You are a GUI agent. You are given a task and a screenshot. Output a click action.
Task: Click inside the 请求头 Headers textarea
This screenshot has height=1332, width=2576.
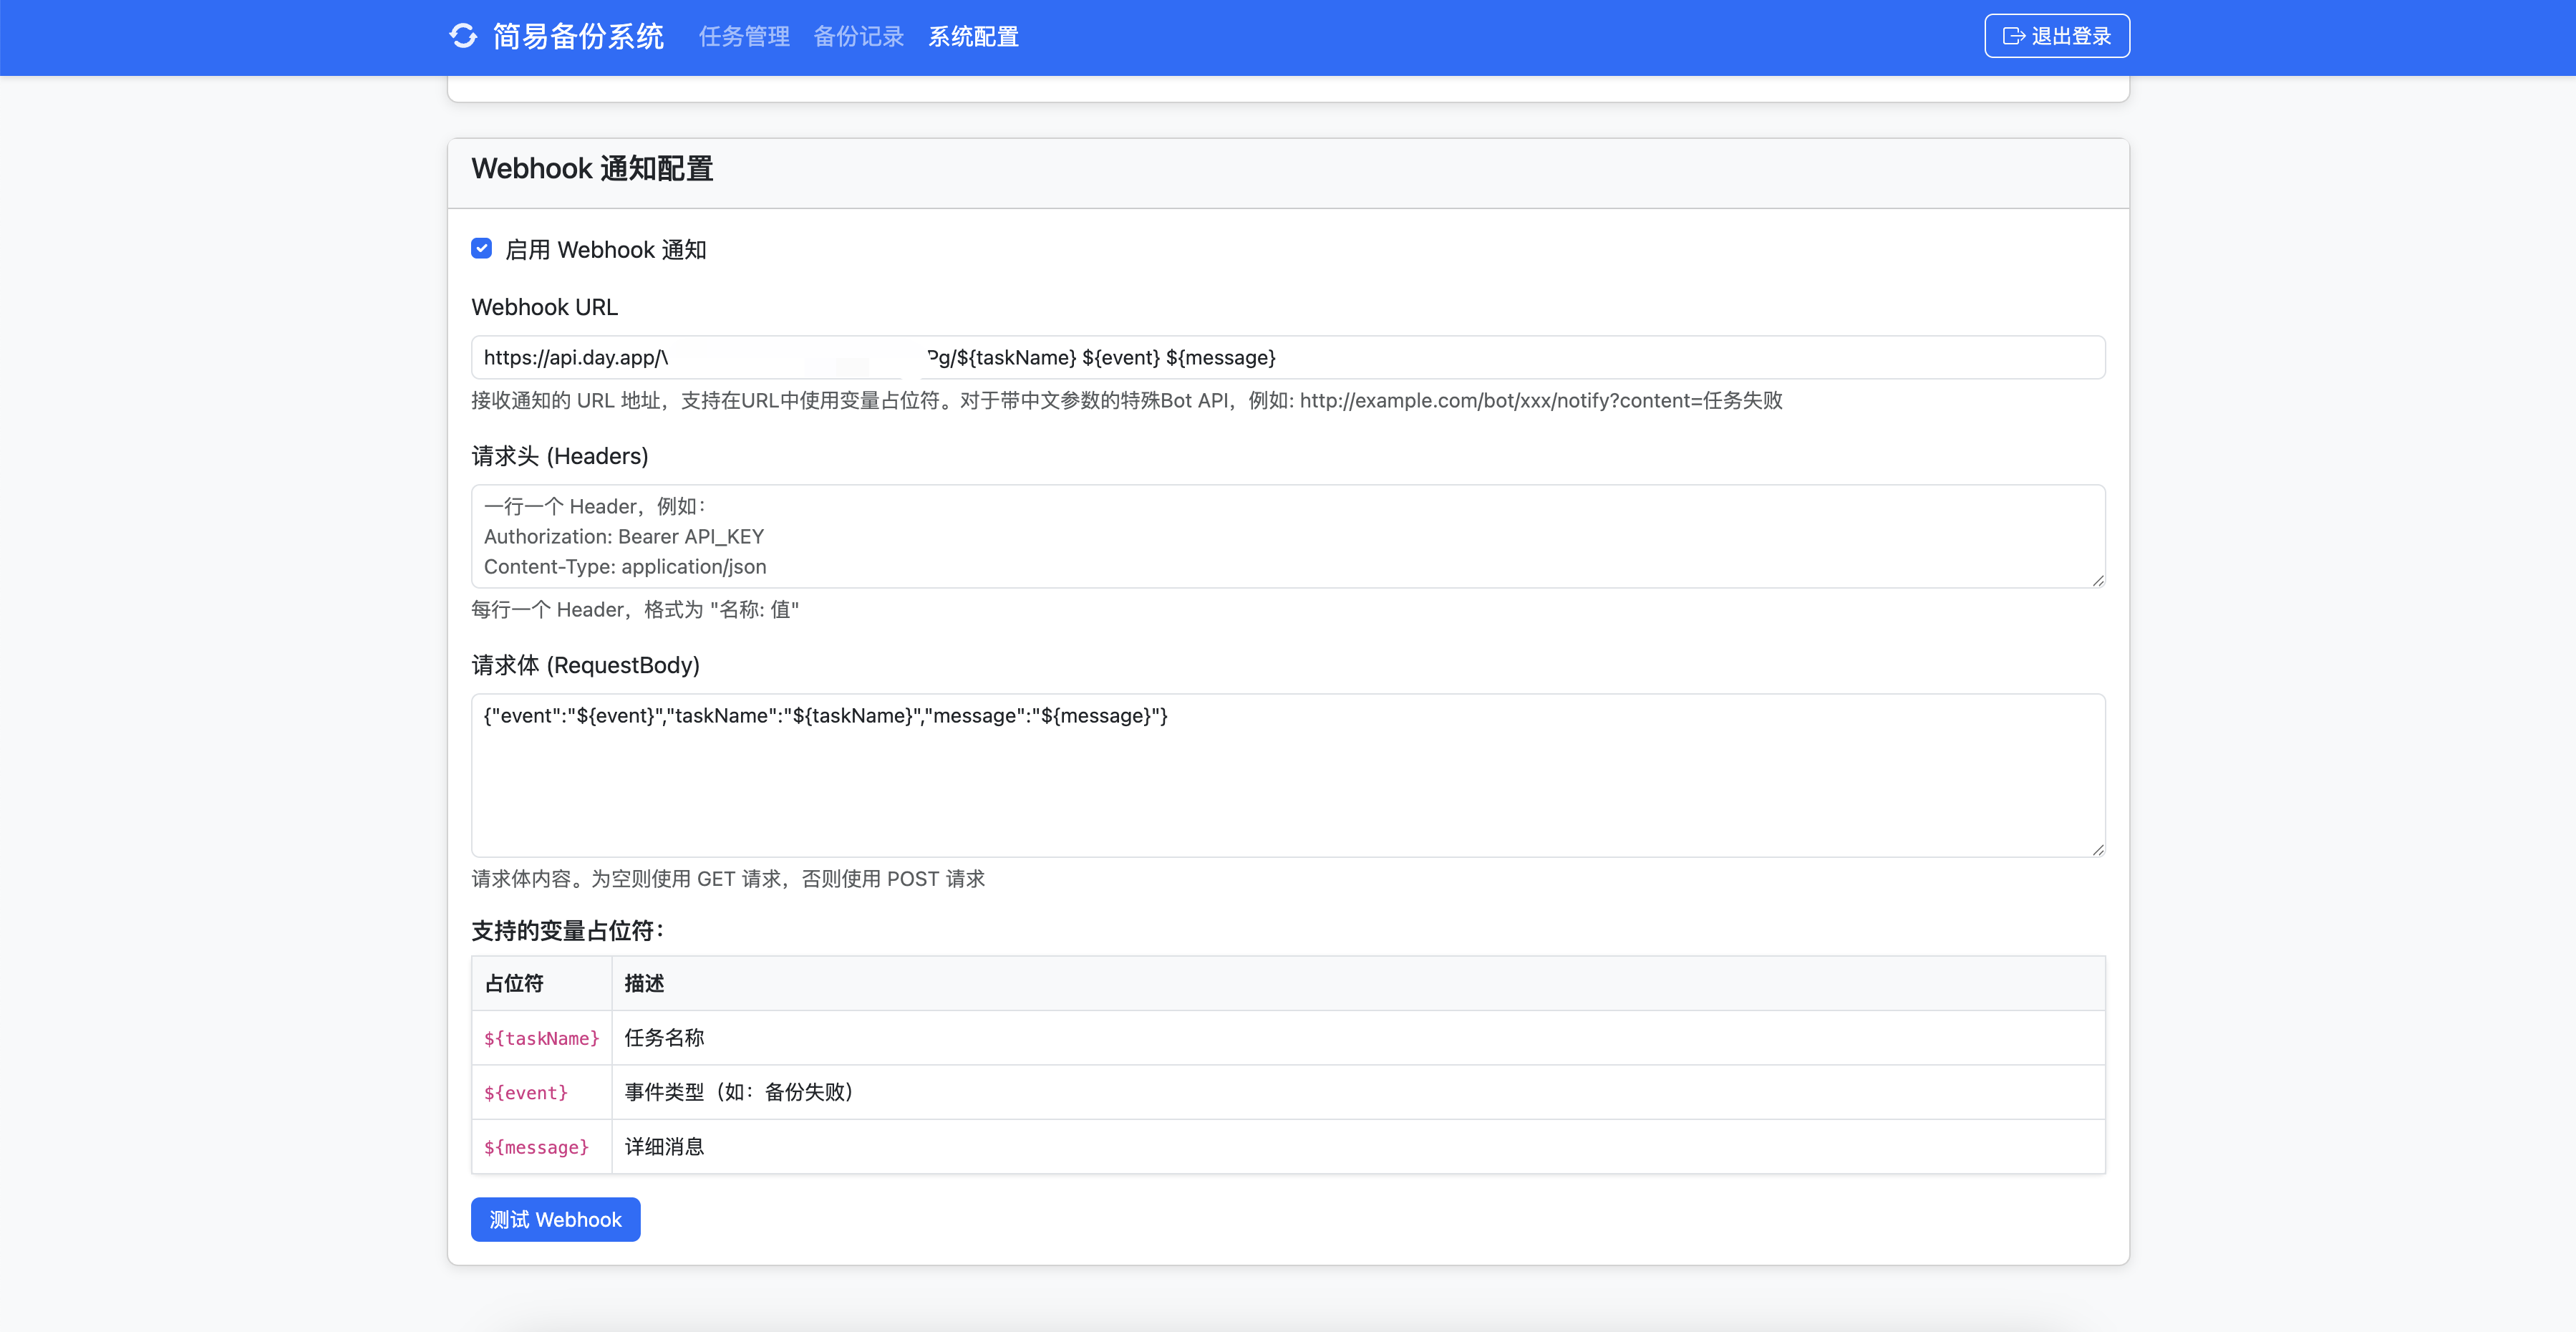(1288, 537)
